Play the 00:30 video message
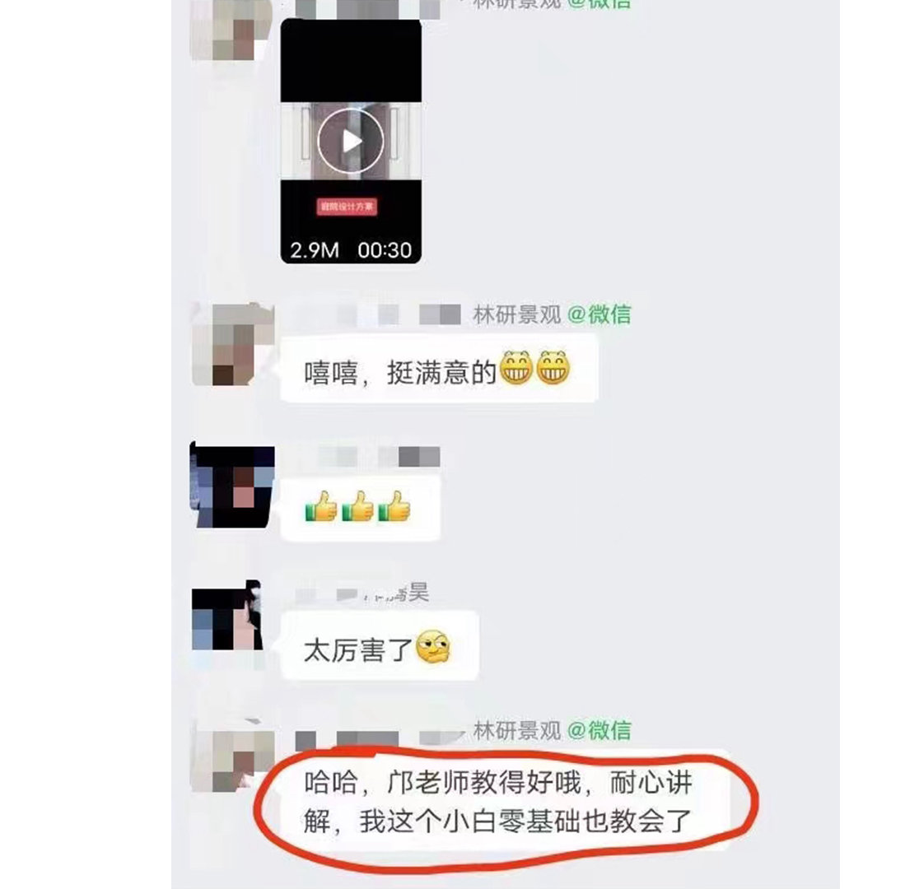Image resolution: width=905 pixels, height=889 pixels. (x=350, y=141)
